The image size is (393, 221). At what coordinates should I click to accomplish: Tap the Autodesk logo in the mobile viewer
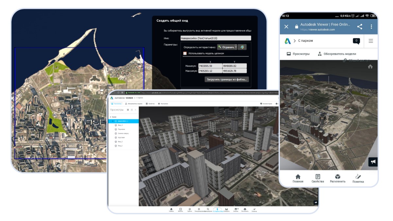coord(287,41)
